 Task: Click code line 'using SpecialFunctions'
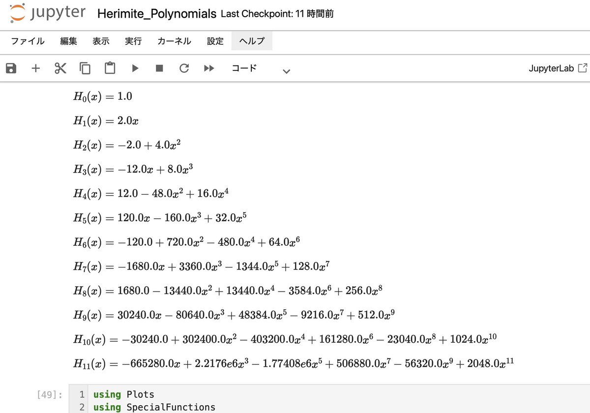(x=154, y=407)
